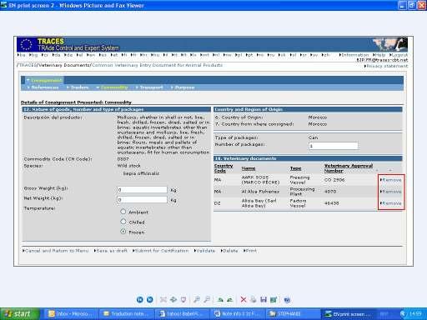The image size is (427, 320).
Task: Sort by Veterinary Approval Number header
Action: [349, 168]
